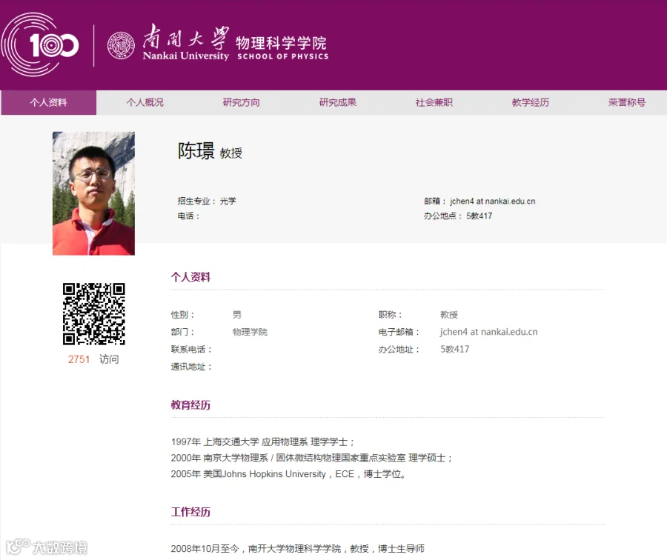The width and height of the screenshot is (667, 560).
Task: Click the Nankai 100th anniversary logo
Action: pyautogui.click(x=40, y=44)
